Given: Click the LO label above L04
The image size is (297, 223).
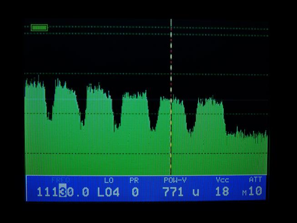Looking at the screenshot, I should (x=109, y=181).
